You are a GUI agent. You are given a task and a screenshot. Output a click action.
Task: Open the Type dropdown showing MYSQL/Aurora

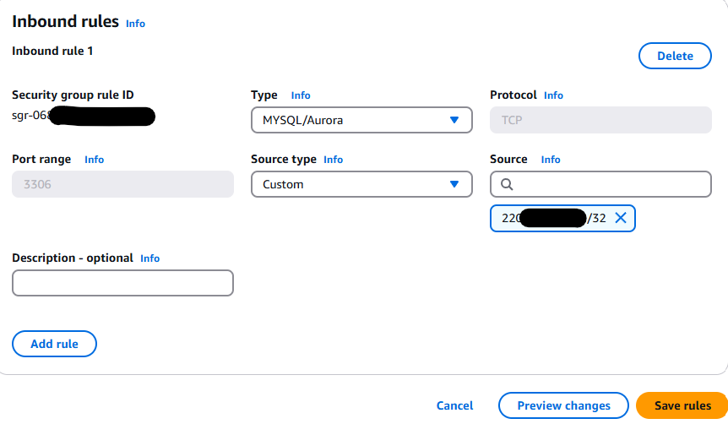pyautogui.click(x=361, y=120)
